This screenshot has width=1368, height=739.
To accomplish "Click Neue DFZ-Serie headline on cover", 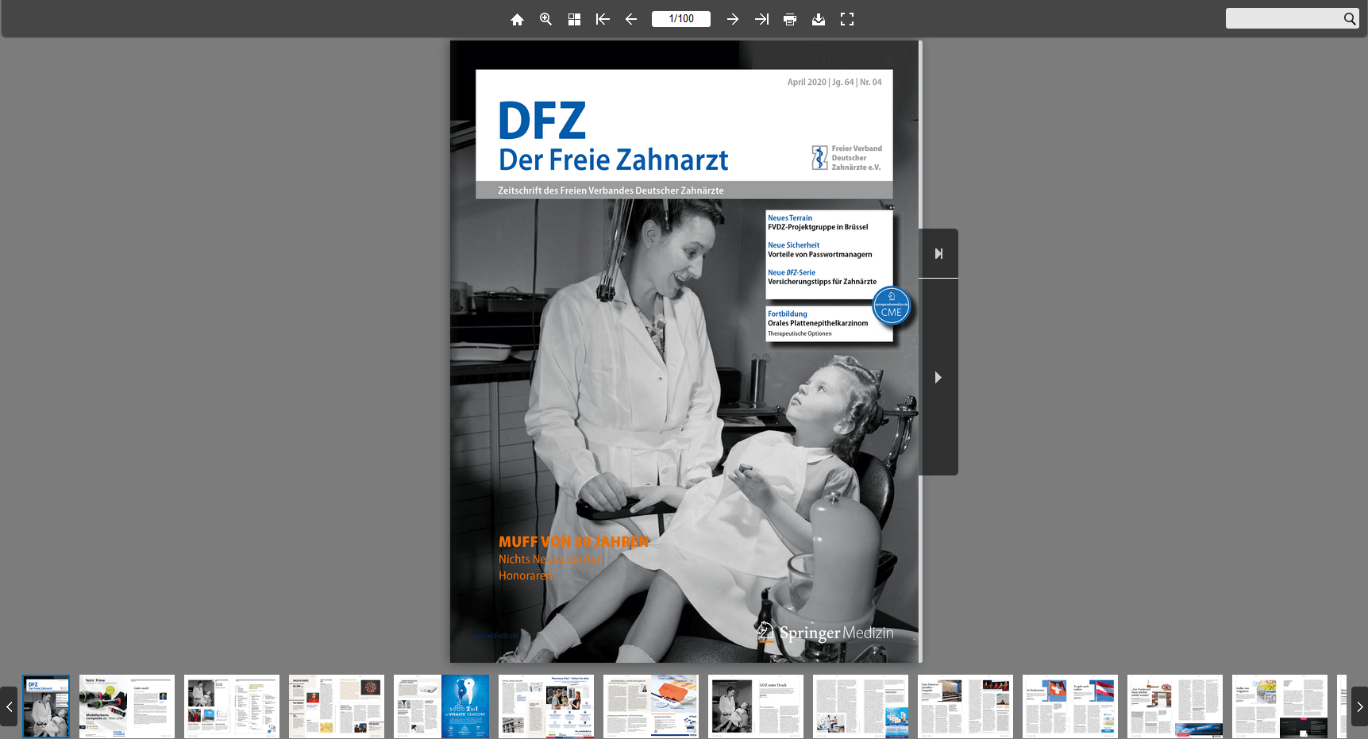I will point(792,272).
